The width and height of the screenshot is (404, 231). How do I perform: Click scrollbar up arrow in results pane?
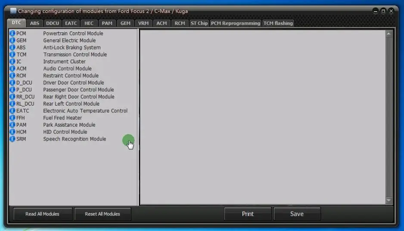(389, 33)
